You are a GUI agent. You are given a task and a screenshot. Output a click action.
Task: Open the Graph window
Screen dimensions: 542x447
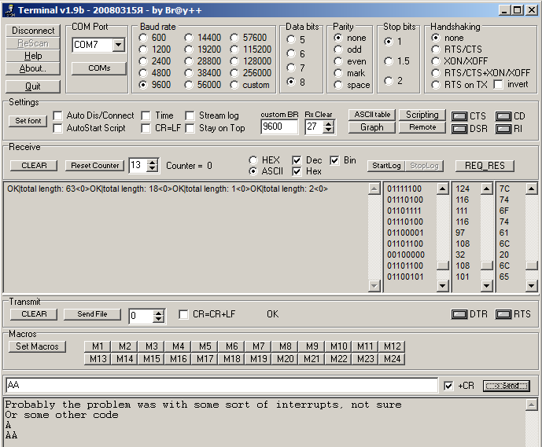click(372, 127)
